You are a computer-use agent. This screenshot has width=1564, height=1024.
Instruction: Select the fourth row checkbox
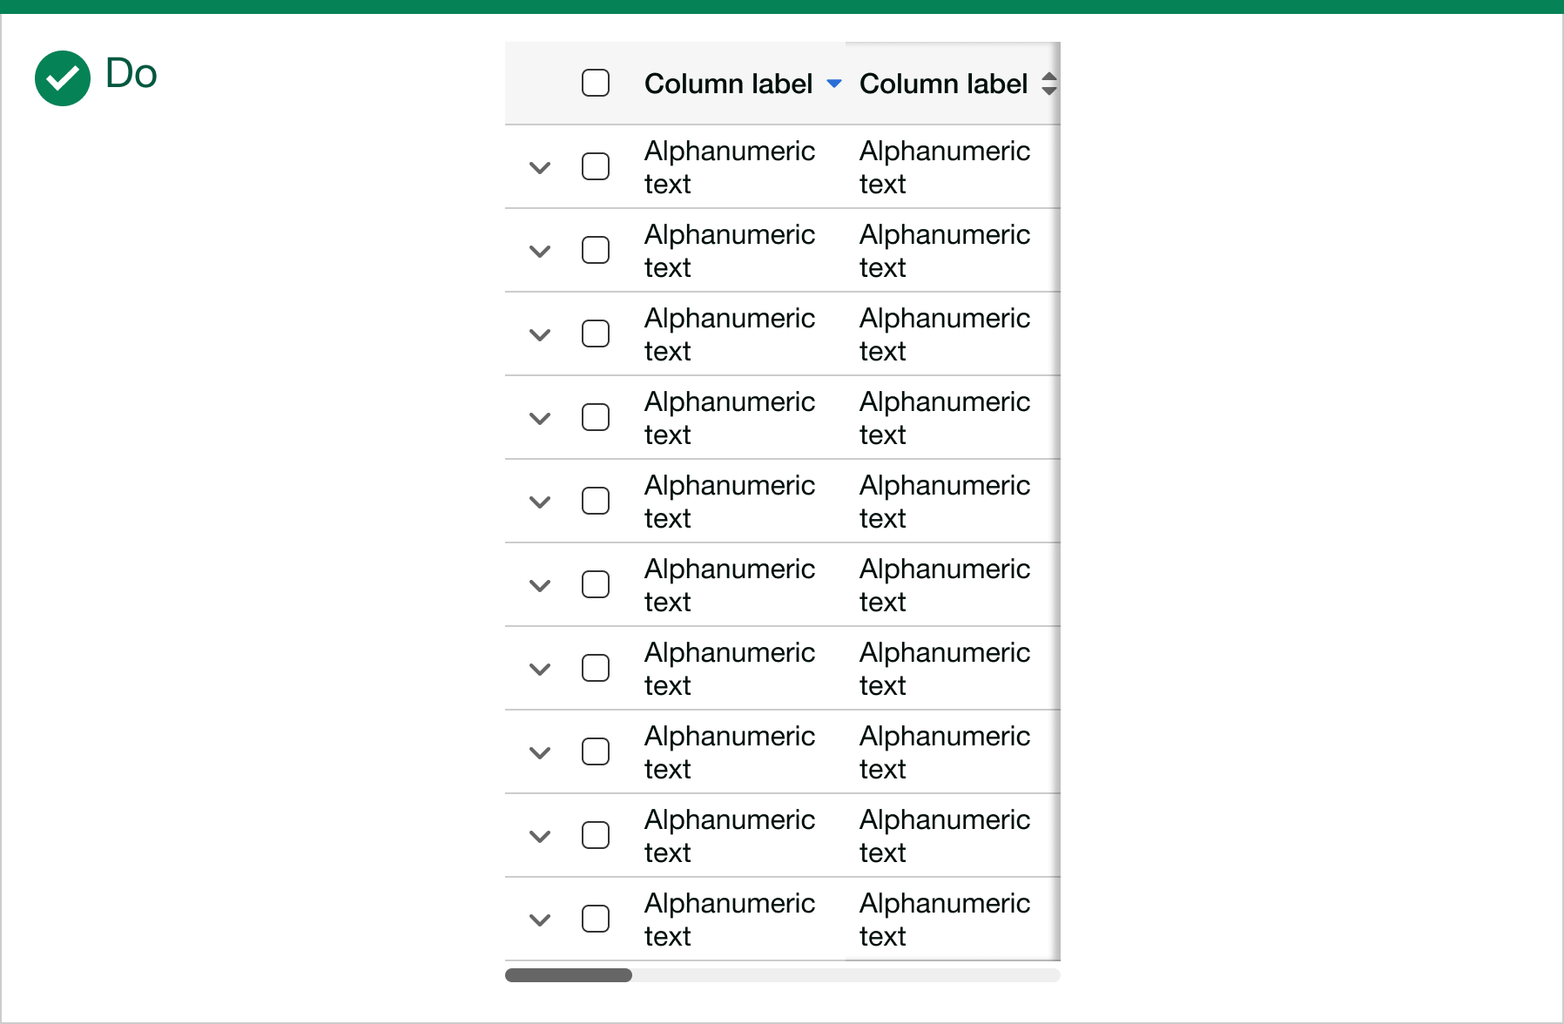tap(596, 417)
